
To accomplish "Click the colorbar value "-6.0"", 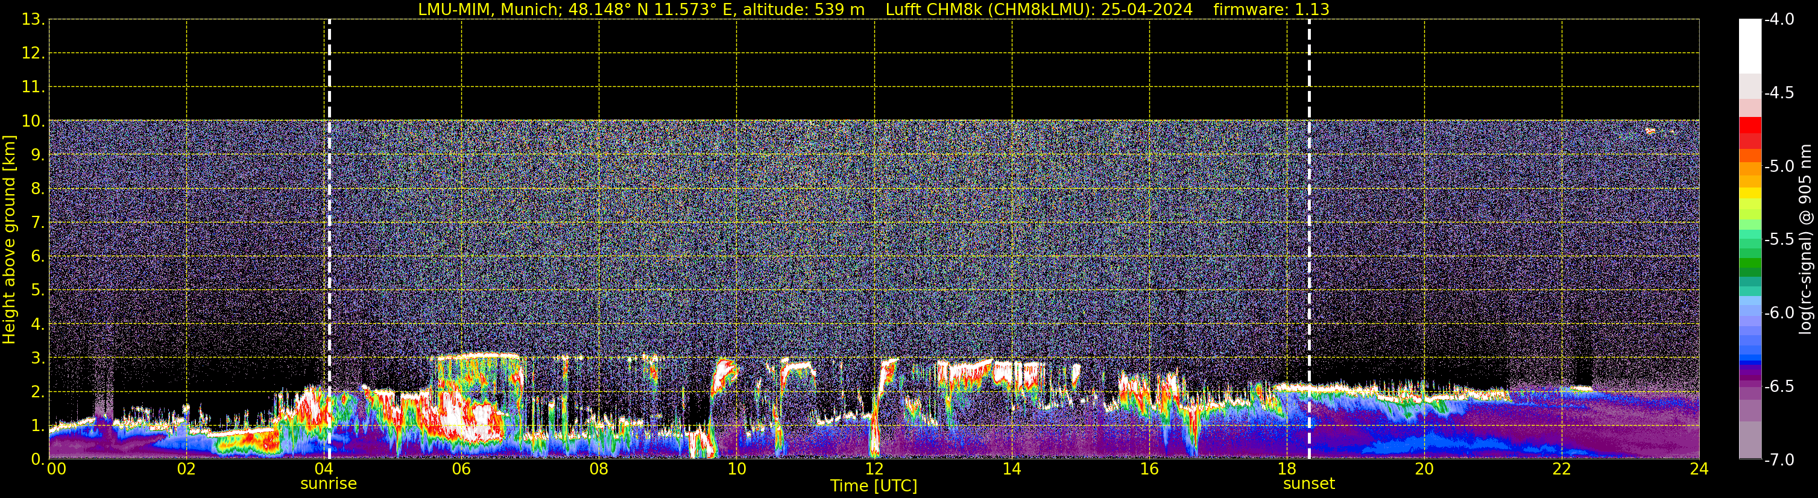I will 1779,313.
